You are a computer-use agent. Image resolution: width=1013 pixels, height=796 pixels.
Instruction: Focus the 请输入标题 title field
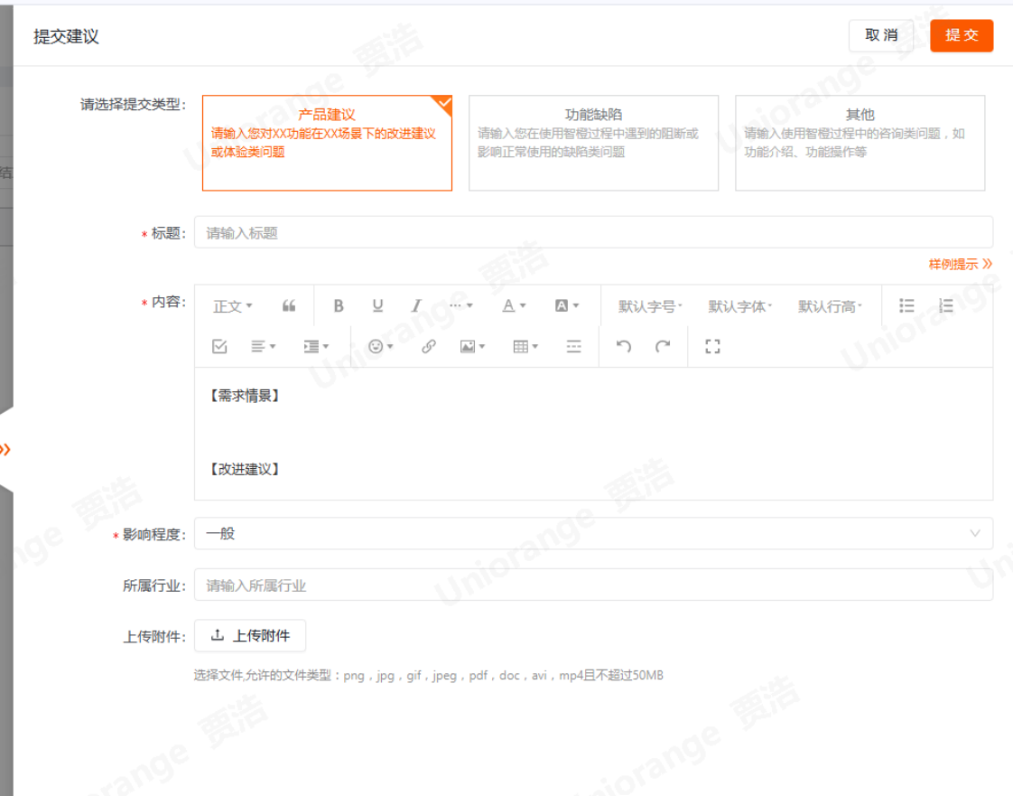(x=593, y=233)
